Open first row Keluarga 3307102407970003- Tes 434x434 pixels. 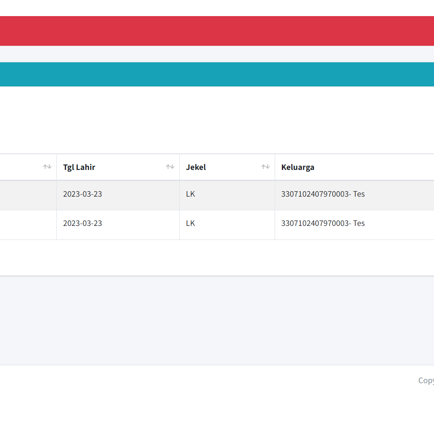(323, 194)
